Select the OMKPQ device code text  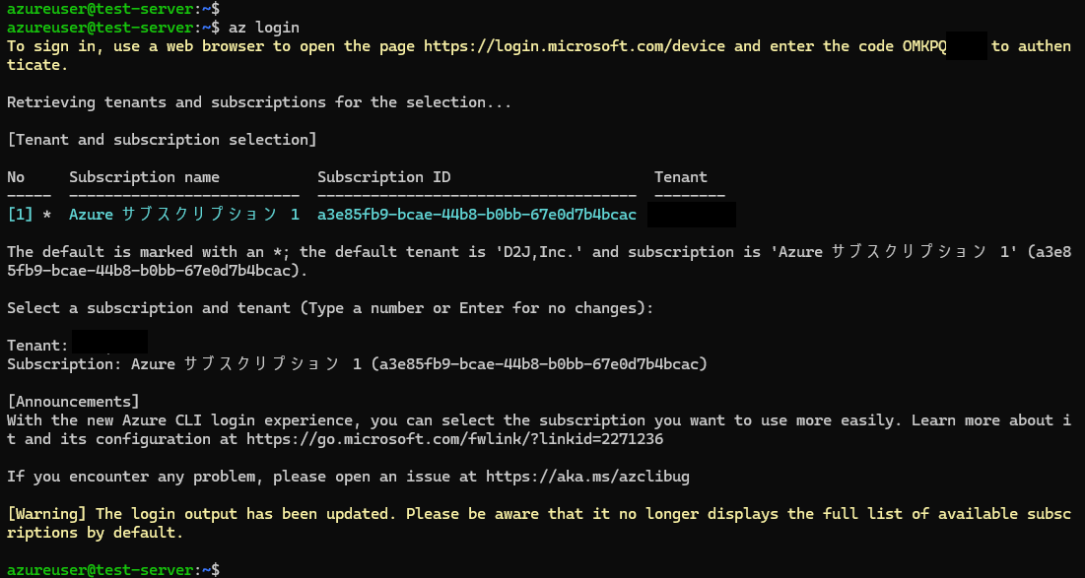[923, 46]
